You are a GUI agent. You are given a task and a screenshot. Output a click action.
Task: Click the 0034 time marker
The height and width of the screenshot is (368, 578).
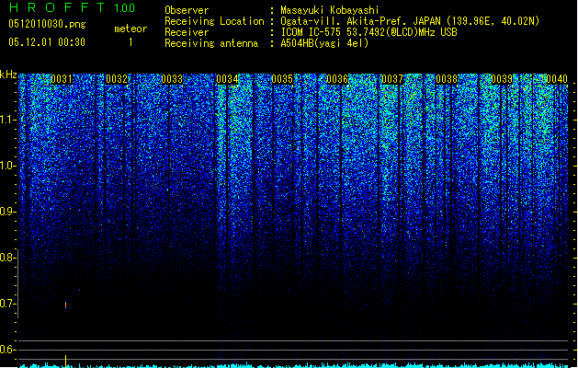(x=228, y=79)
